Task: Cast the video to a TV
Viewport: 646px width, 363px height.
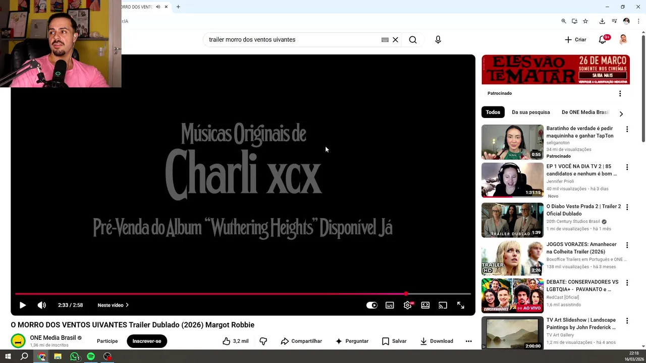Action: coord(443,305)
